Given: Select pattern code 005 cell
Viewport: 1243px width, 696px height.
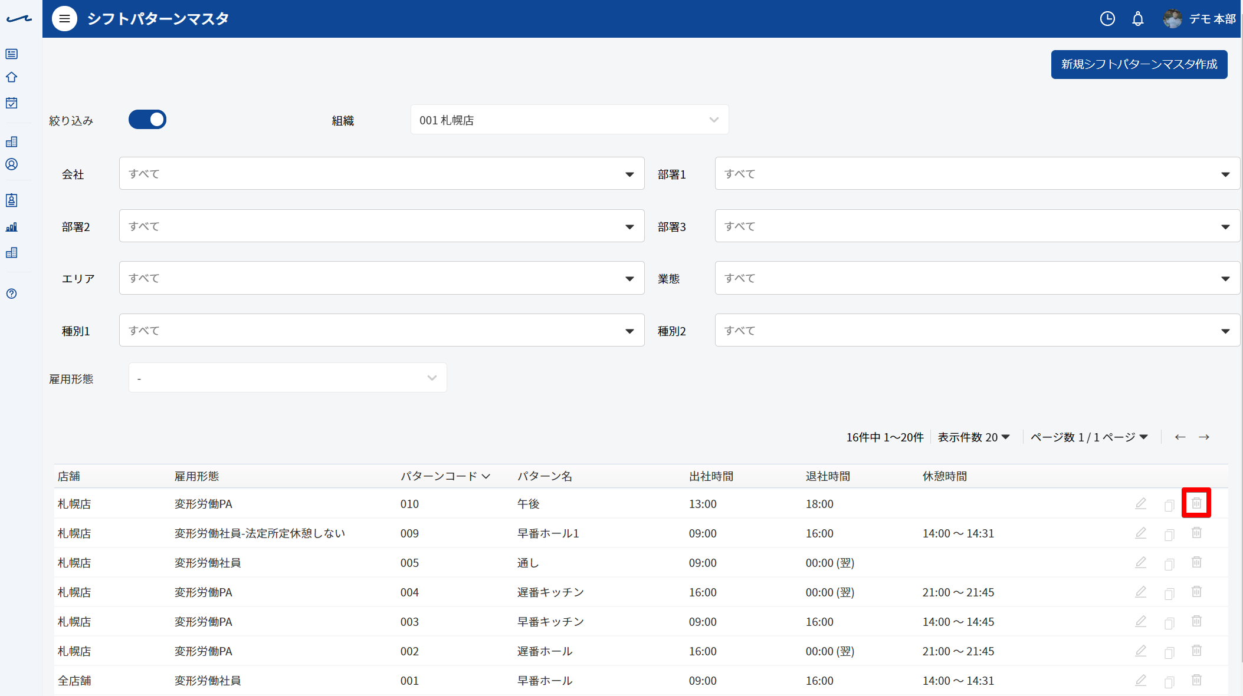Looking at the screenshot, I should (x=409, y=563).
